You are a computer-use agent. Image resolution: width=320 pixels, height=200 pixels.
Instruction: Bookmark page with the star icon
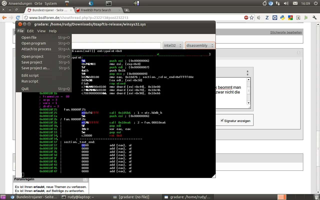pyautogui.click(x=252, y=17)
